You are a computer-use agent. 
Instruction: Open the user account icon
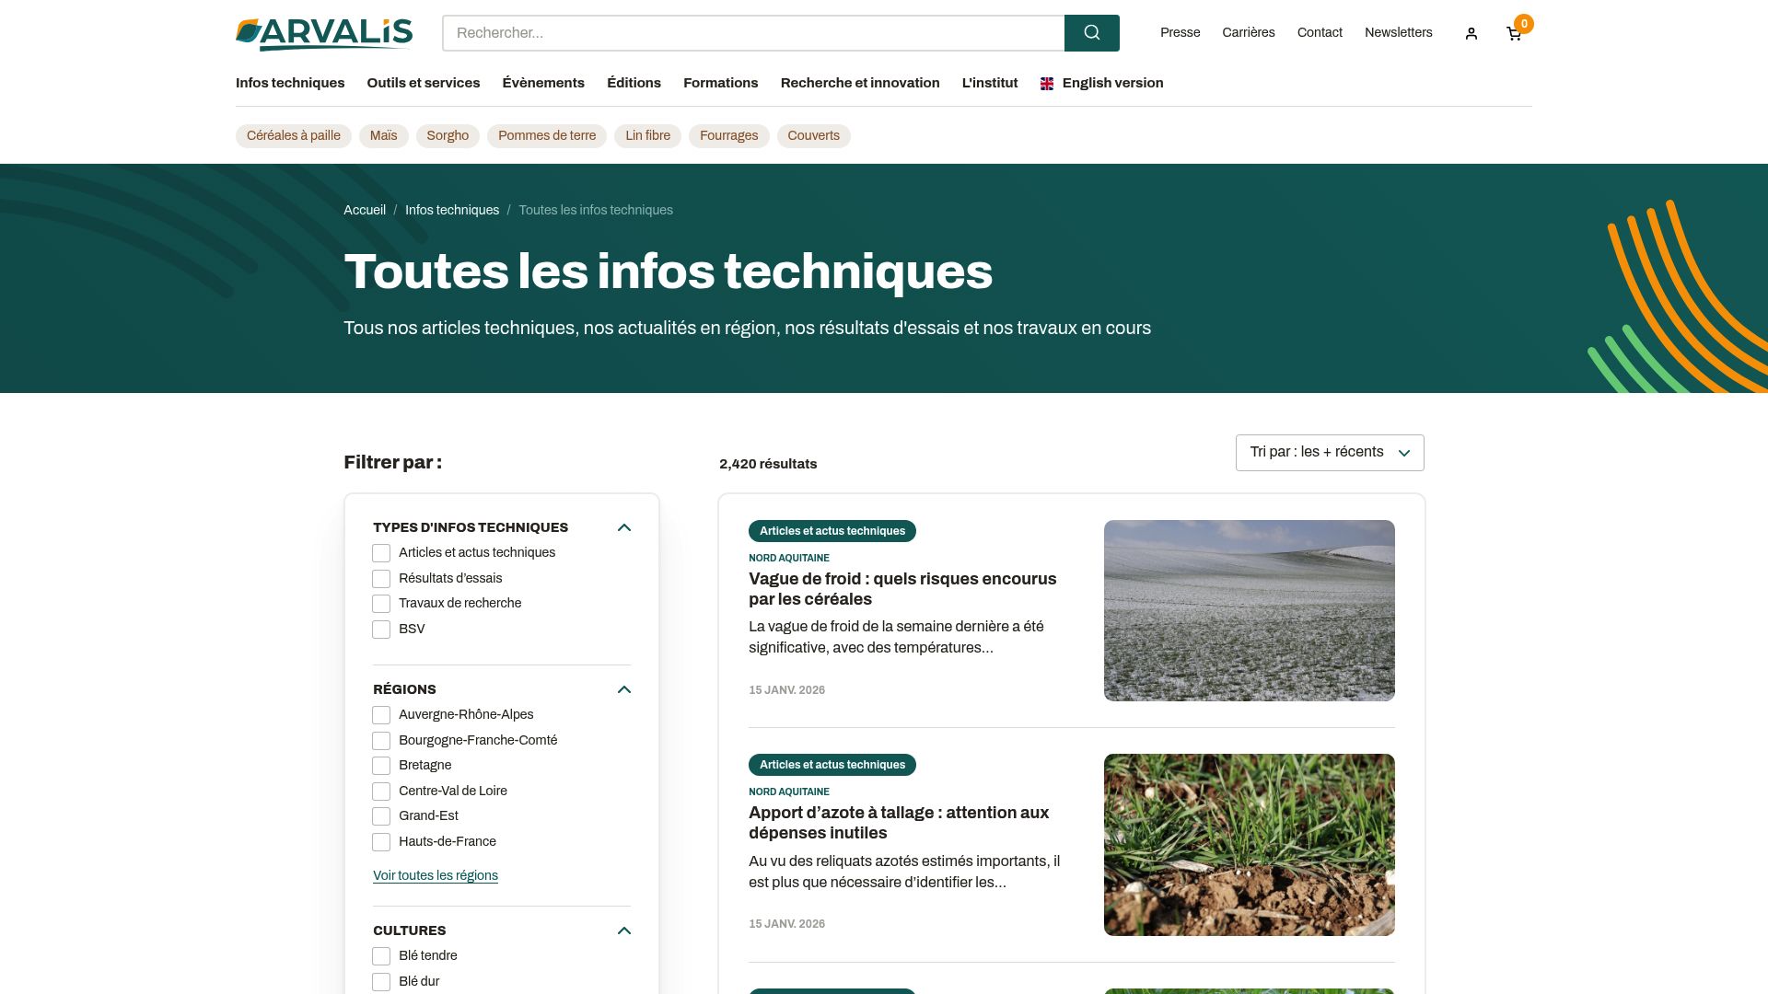pos(1471,32)
